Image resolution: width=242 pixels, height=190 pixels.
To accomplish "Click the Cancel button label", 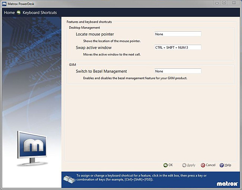I will pos(210,165).
